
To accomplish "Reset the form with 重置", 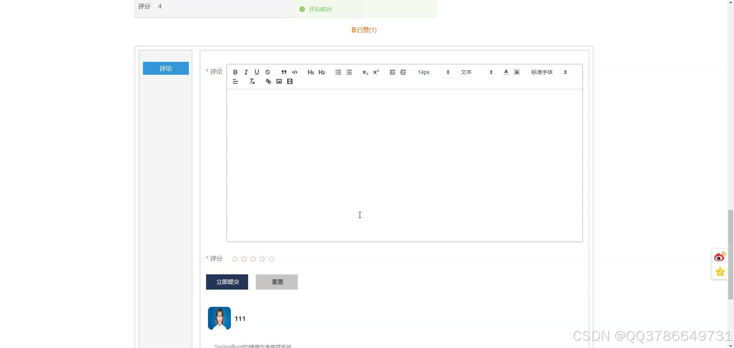I will click(x=277, y=282).
